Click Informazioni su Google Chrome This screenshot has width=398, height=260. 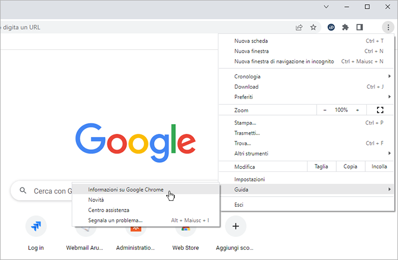pyautogui.click(x=146, y=190)
